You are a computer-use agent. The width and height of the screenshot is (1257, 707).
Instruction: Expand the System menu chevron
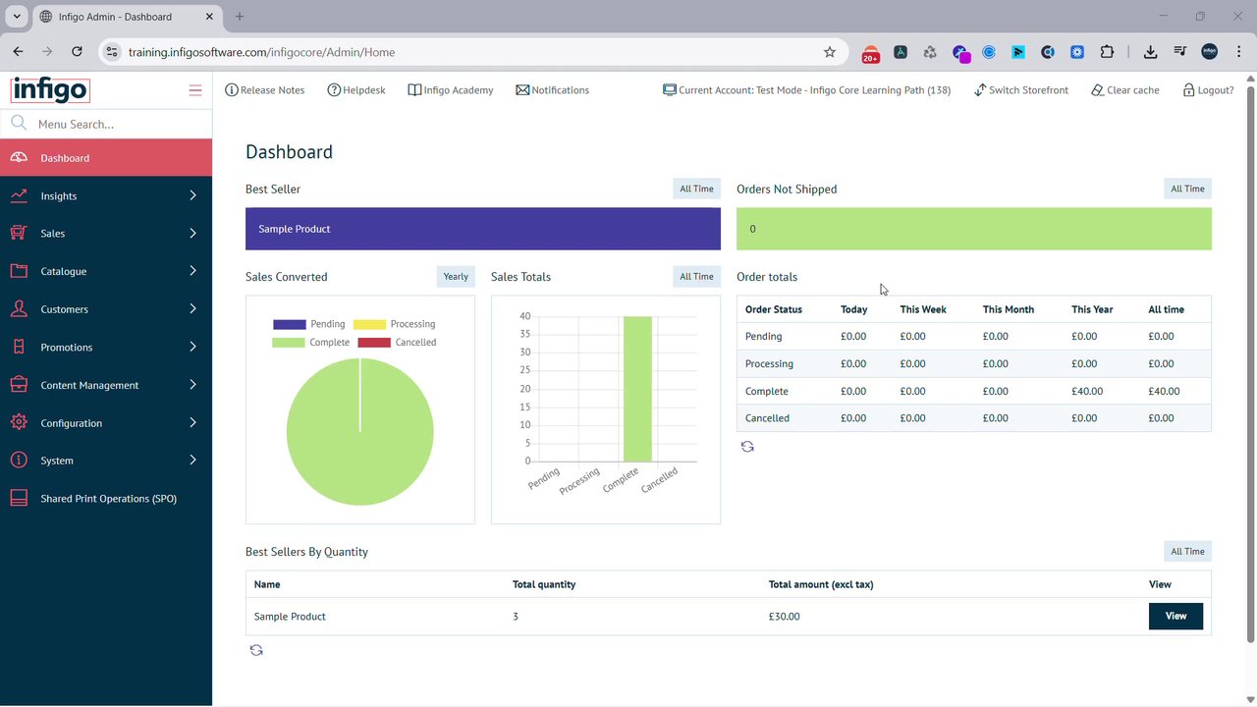coord(192,461)
